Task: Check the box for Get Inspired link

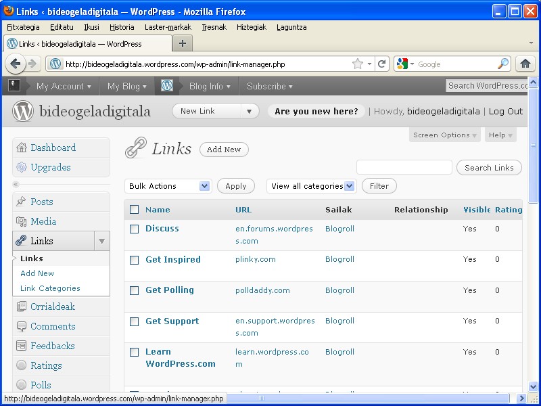Action: (x=134, y=260)
